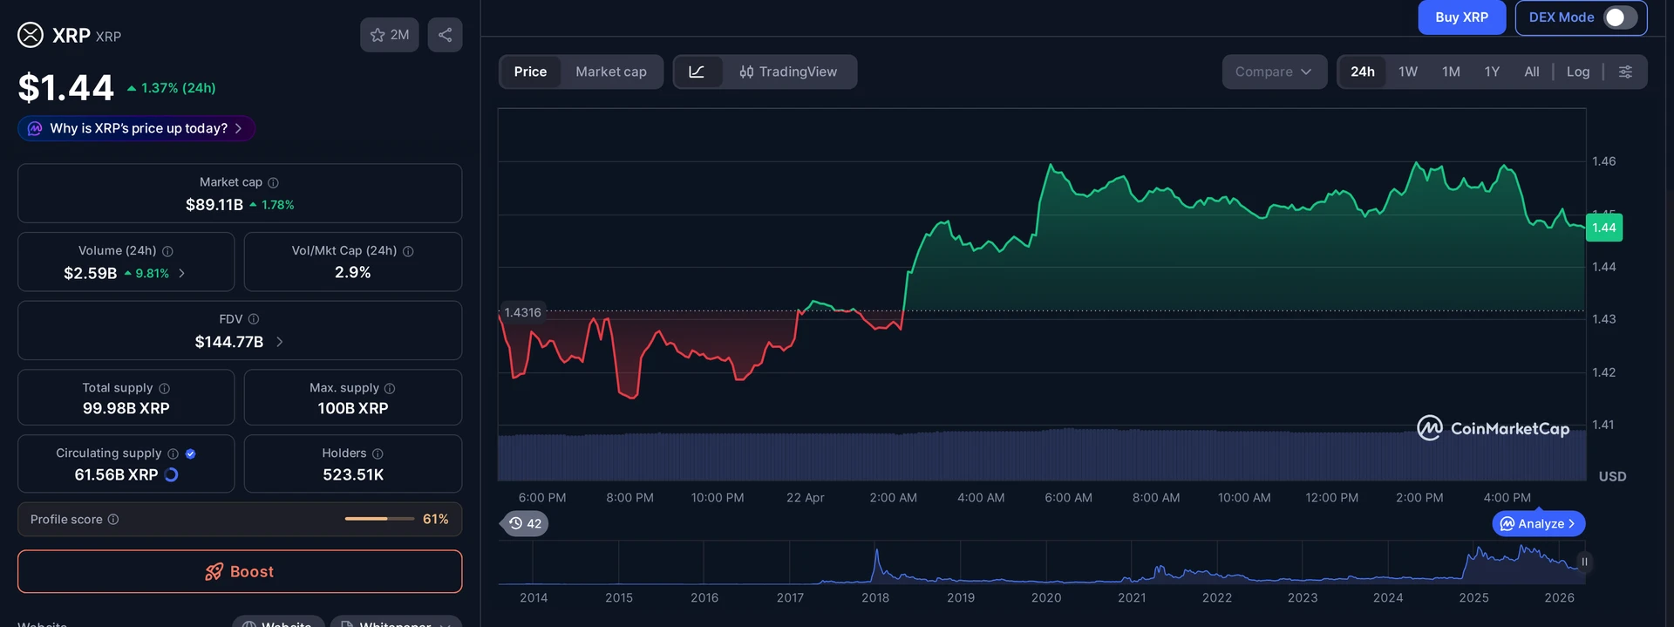Add XRP to watchlist via star button

pyautogui.click(x=390, y=35)
